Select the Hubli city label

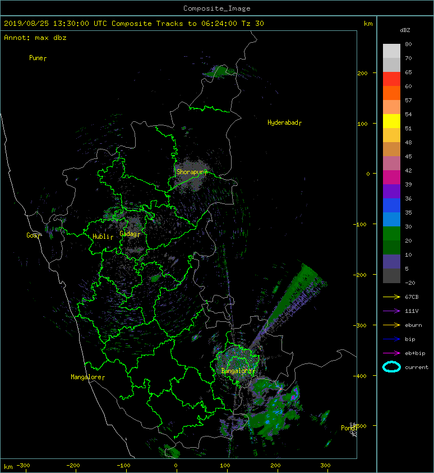101,236
